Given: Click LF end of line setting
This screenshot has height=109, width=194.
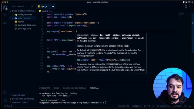Looking at the screenshot, I should point(154,106).
